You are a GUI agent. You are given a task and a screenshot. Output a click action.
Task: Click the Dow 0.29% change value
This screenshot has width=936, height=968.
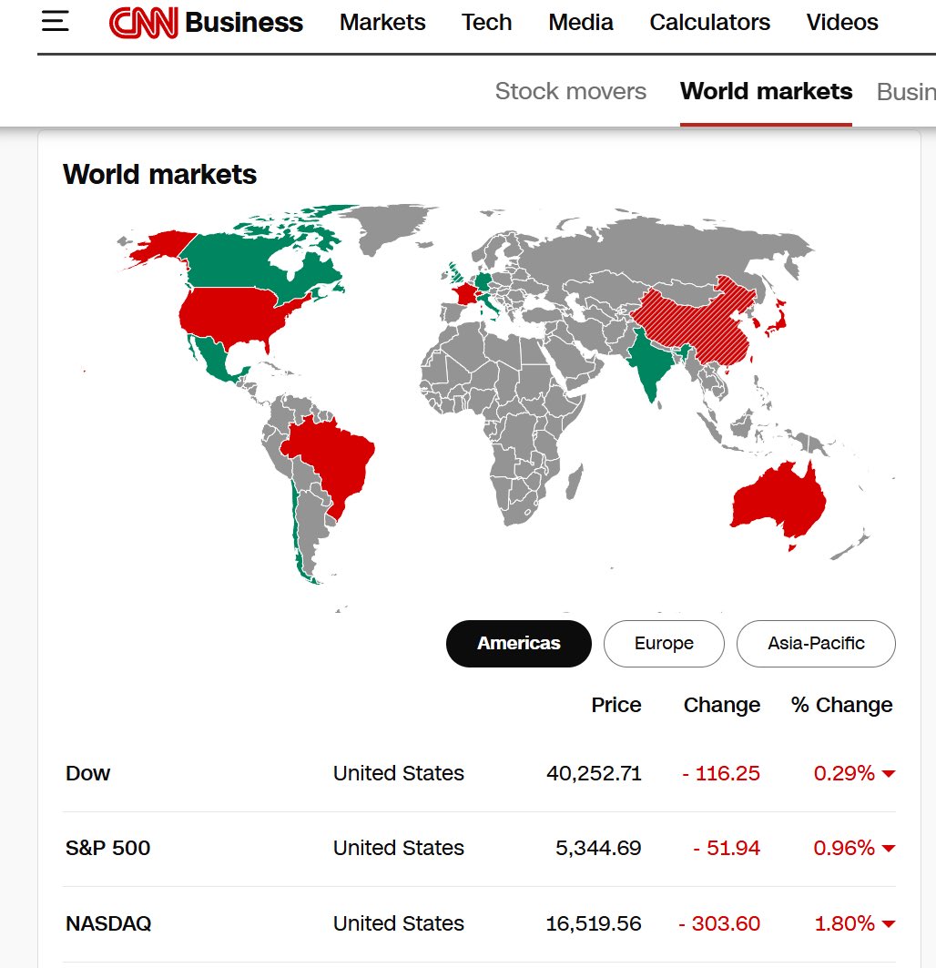tap(844, 773)
